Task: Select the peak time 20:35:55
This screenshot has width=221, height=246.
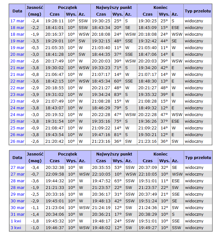Action: (101, 168)
